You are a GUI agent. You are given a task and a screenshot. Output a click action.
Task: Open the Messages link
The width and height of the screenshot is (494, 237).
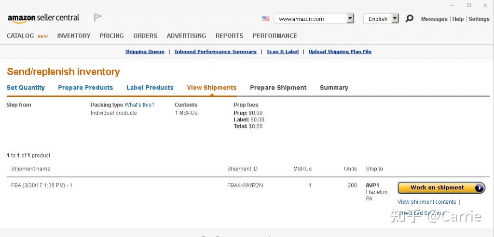434,19
